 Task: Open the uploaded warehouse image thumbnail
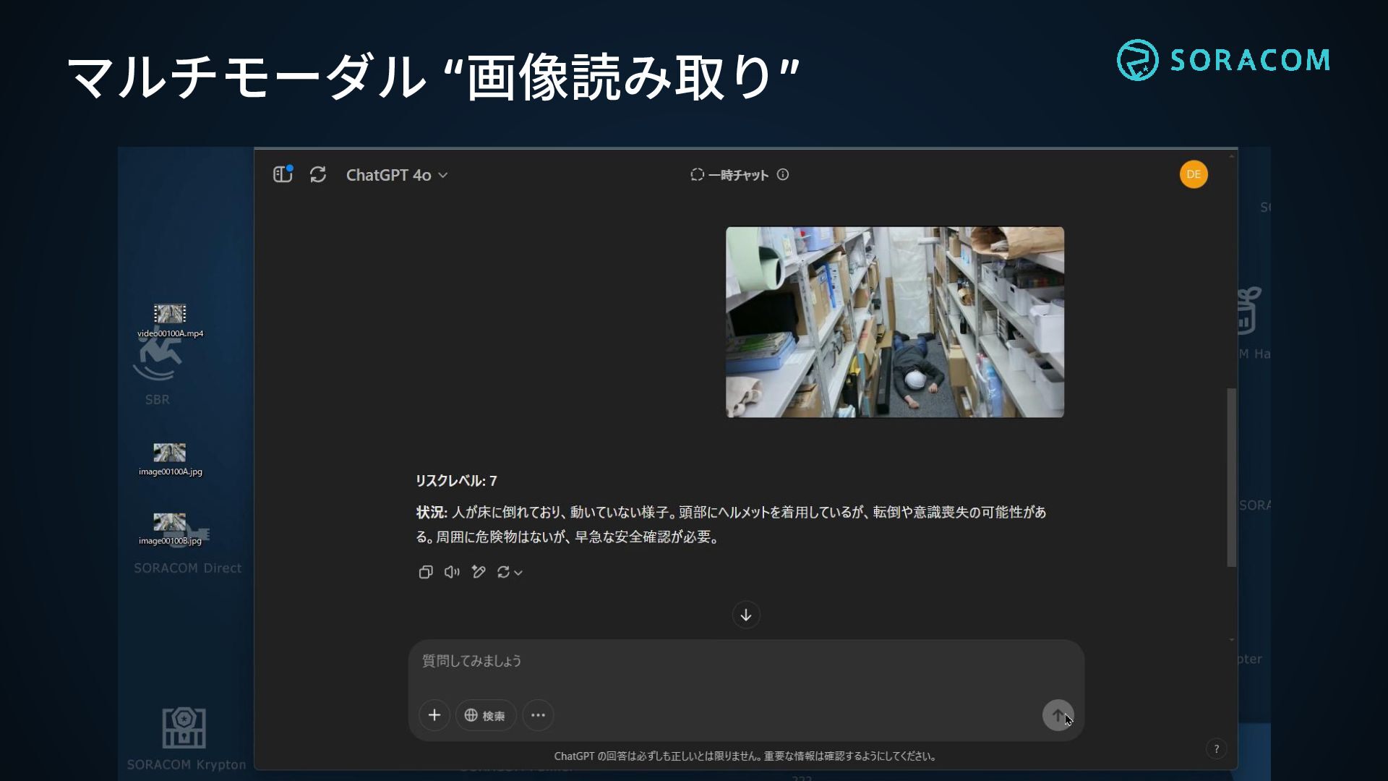click(894, 322)
